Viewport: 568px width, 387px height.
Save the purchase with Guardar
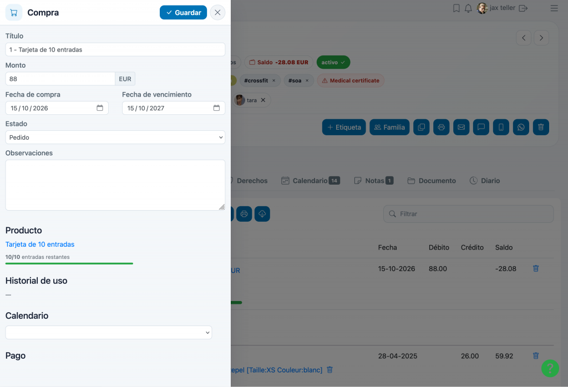coord(183,13)
